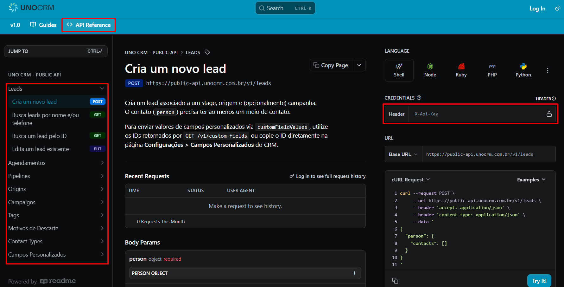The height and width of the screenshot is (287, 564).
Task: Select the Ruby language icon
Action: point(461,70)
